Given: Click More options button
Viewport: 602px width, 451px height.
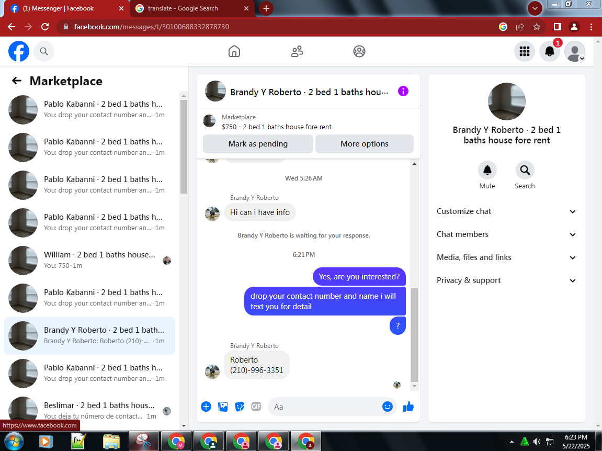Looking at the screenshot, I should (365, 144).
